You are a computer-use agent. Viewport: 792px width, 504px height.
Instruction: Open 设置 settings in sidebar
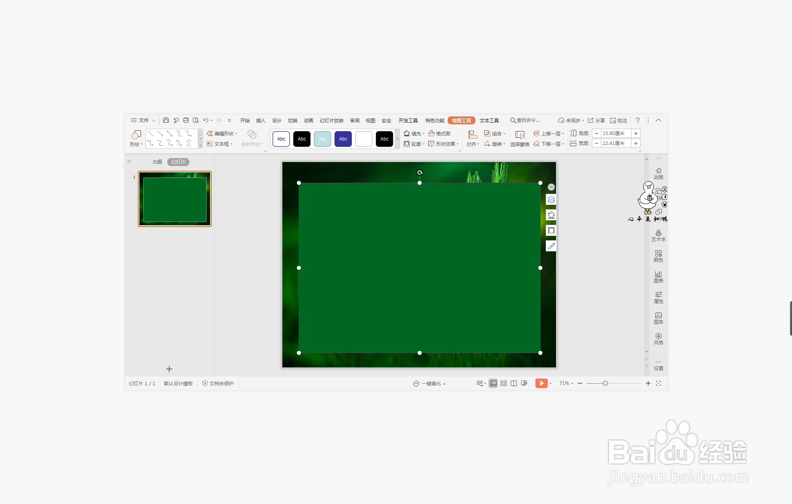(x=659, y=365)
